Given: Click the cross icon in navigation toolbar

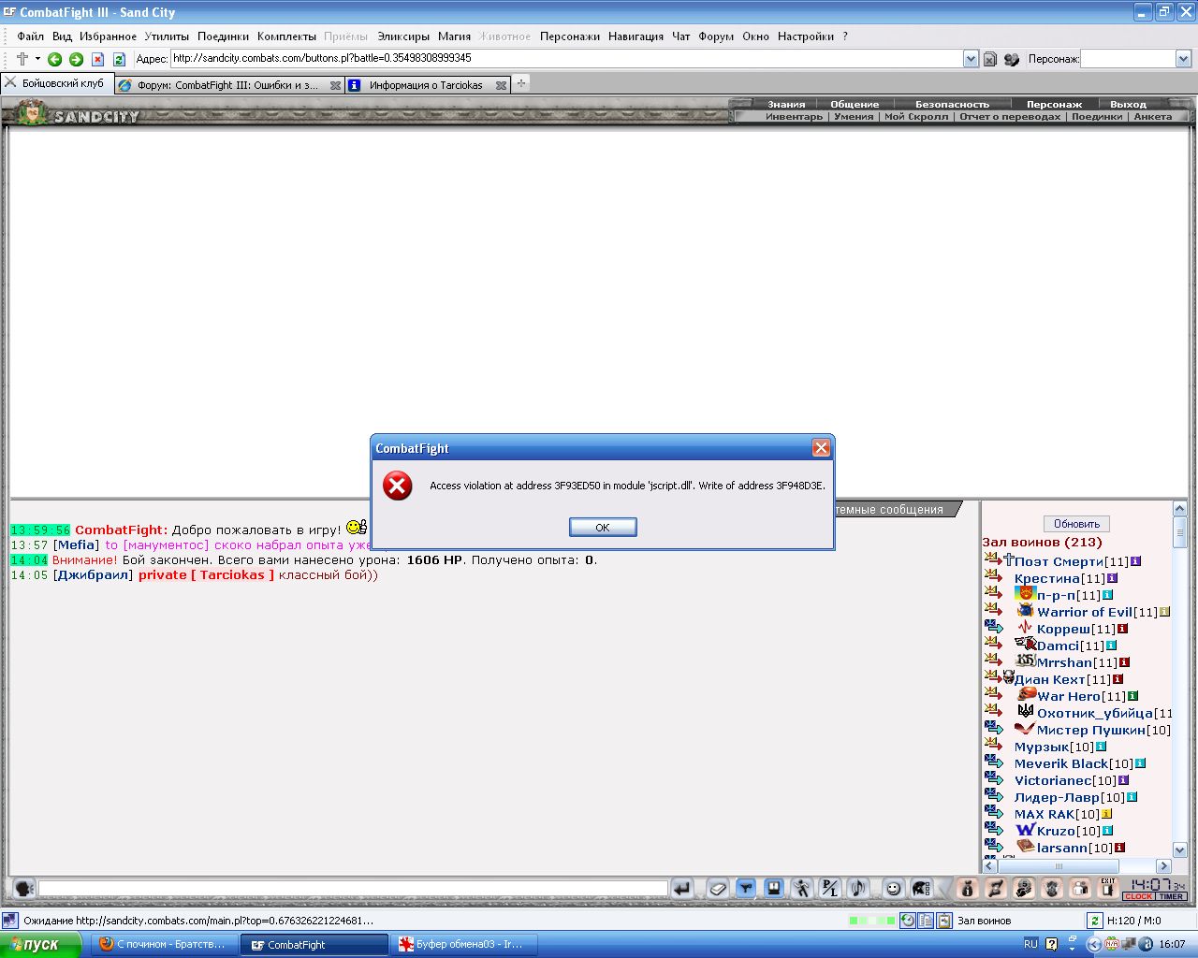Looking at the screenshot, I should pos(22,58).
